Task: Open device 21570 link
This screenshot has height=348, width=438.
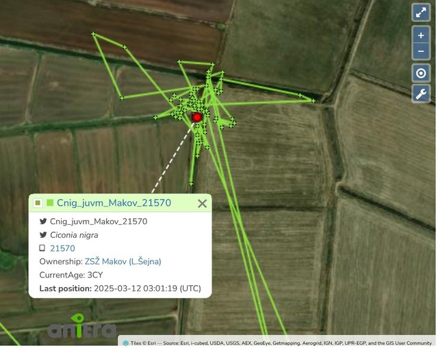Action: [62, 248]
